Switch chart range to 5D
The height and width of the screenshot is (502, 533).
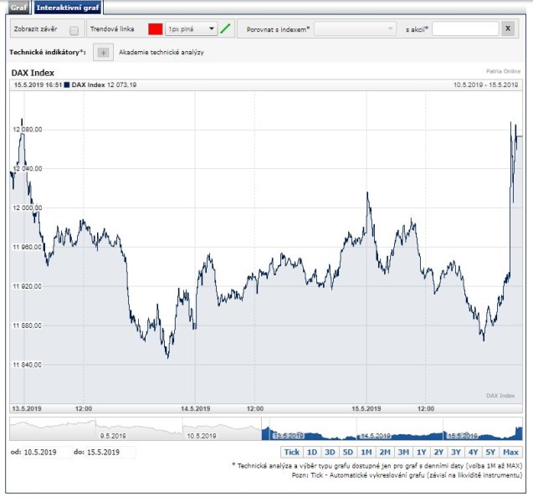click(x=347, y=452)
